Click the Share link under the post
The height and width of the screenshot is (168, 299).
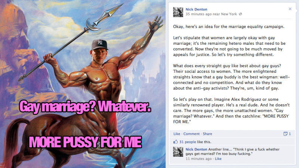pyautogui.click(x=207, y=134)
